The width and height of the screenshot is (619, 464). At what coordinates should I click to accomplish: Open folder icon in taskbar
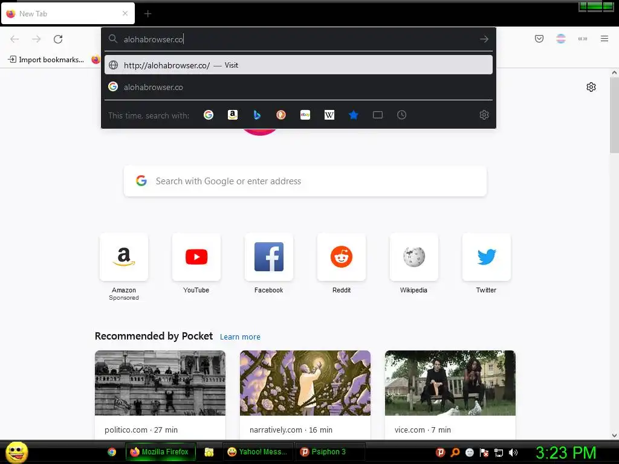coord(209,452)
